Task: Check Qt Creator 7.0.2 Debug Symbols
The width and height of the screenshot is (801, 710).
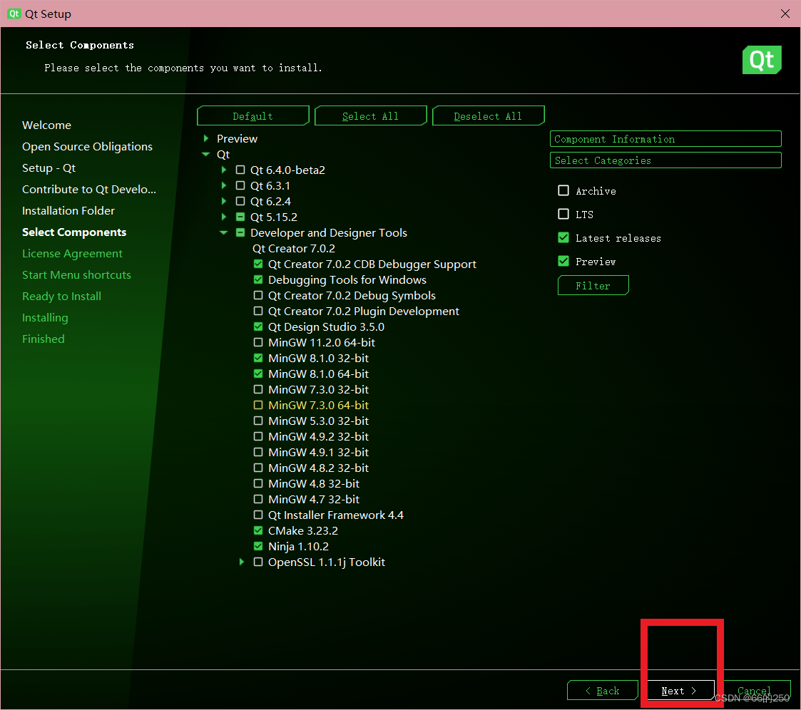Action: click(258, 295)
